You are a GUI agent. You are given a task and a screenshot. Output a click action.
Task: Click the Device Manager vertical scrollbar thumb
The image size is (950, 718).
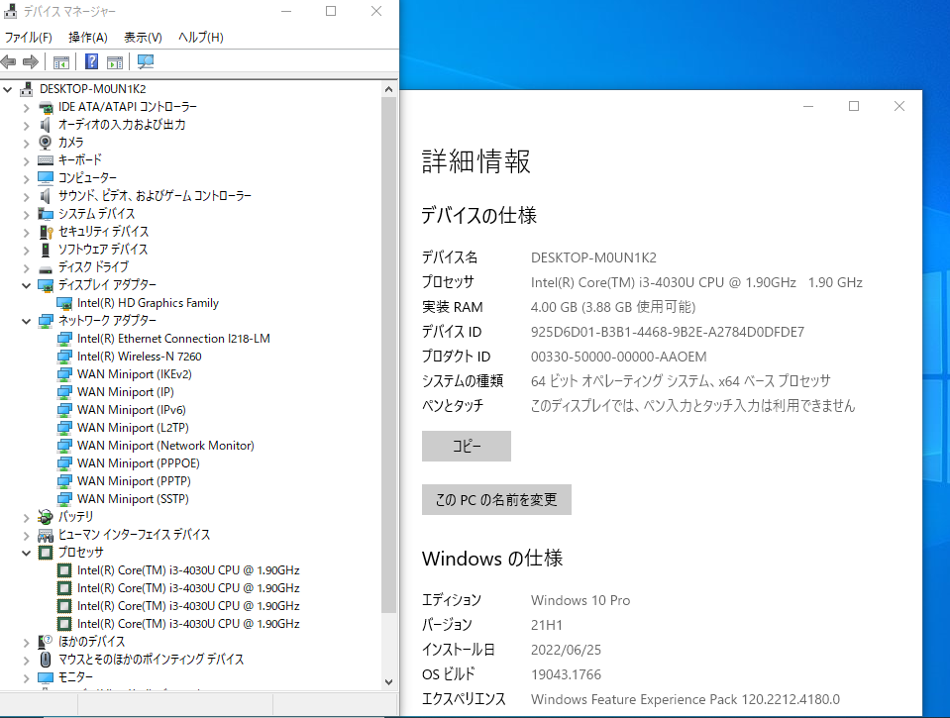coord(389,355)
